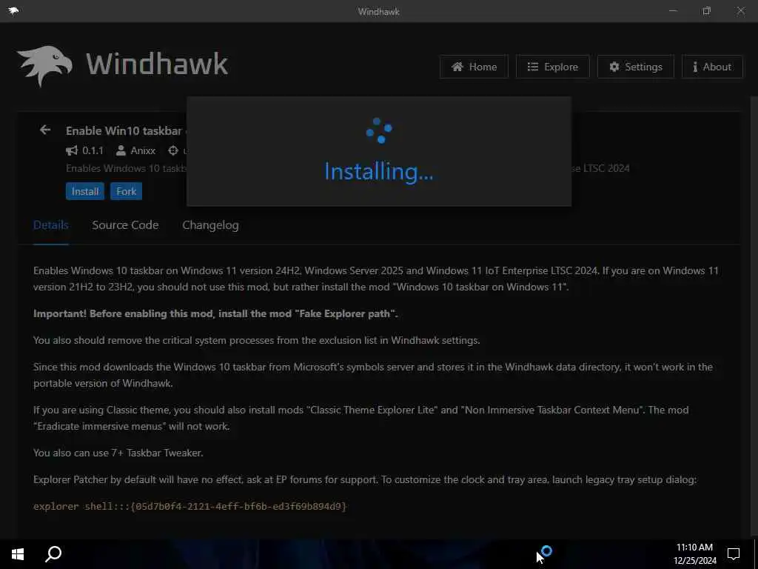Click the page vertical scrollbar
This screenshot has height=569, width=758.
tap(754, 314)
